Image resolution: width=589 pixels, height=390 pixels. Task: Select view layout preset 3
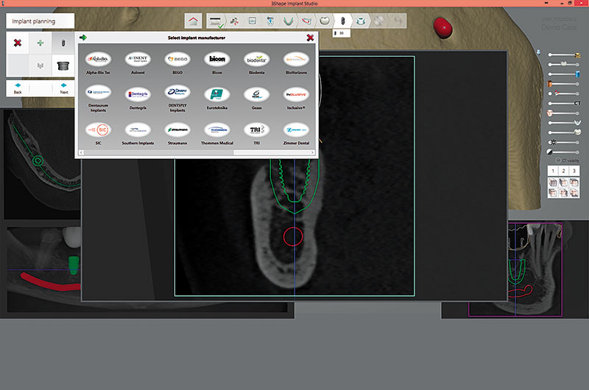coord(574,171)
